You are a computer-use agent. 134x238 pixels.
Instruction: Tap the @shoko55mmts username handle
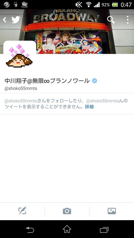(21, 89)
